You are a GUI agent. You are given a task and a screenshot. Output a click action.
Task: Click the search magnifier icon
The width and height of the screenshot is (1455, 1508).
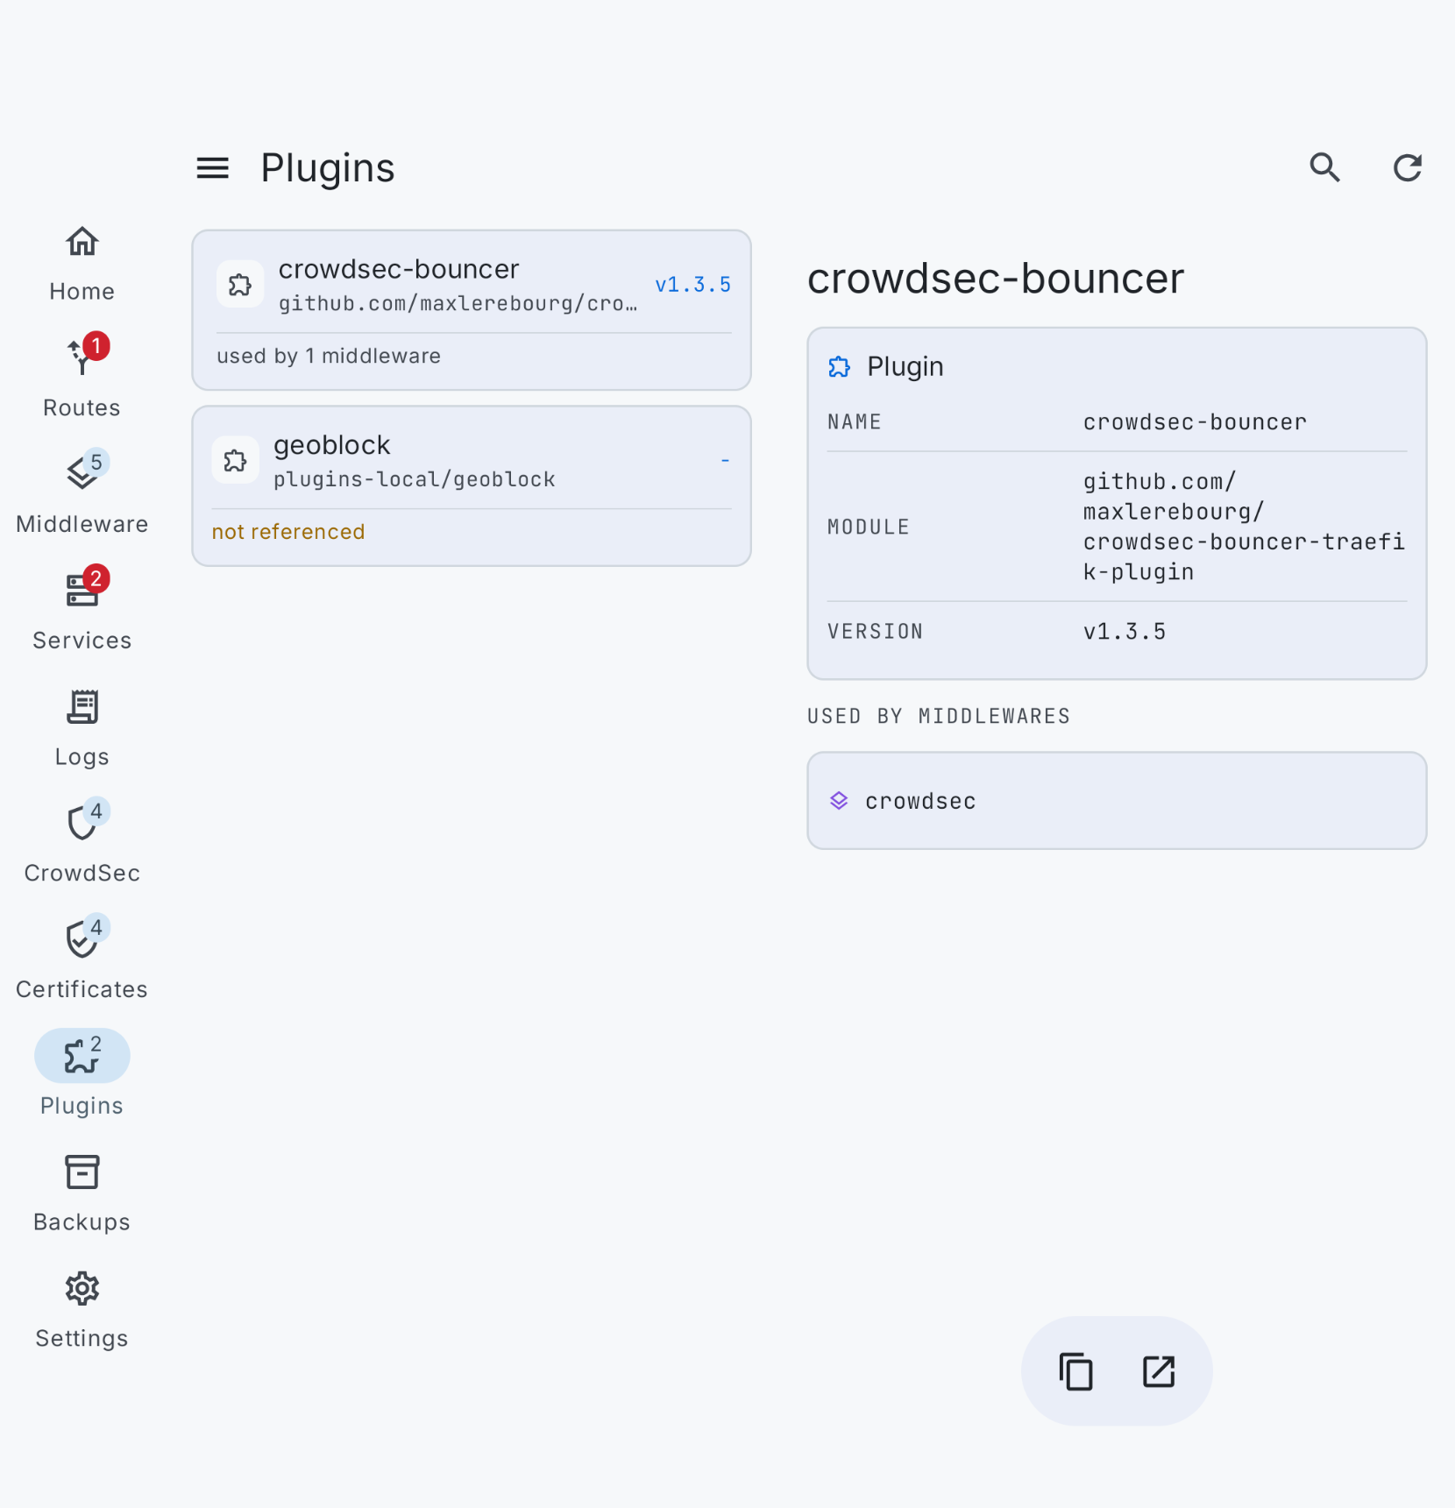[1324, 167]
